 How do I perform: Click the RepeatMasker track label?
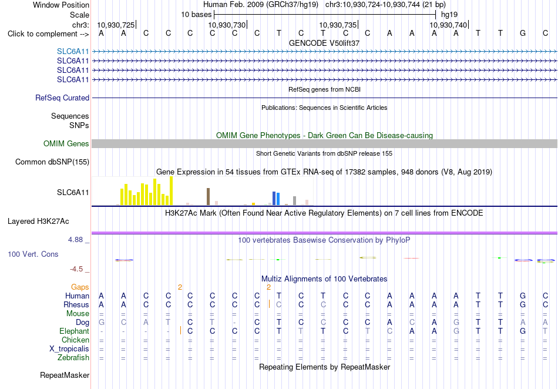point(65,375)
